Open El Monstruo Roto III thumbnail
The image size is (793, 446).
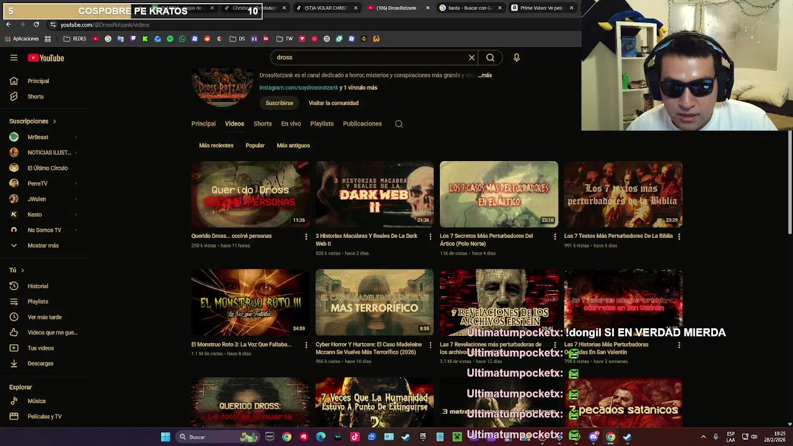250,302
